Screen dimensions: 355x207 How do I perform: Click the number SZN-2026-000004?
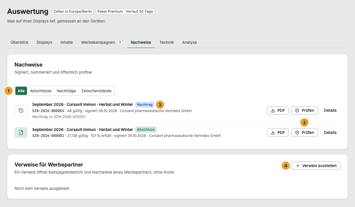coord(48,111)
